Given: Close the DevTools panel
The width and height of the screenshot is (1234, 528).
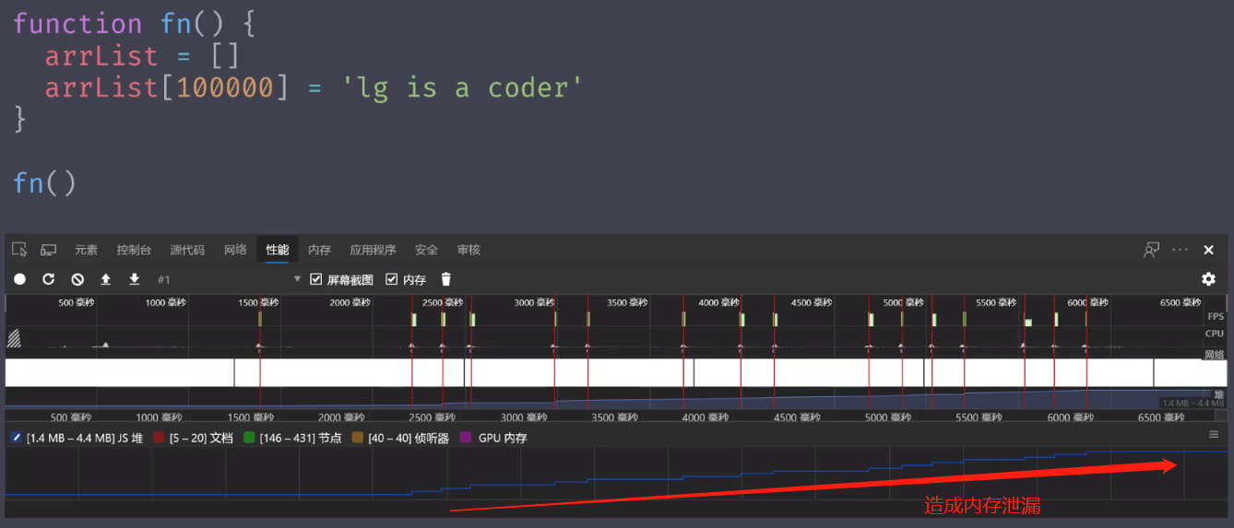Looking at the screenshot, I should (x=1209, y=250).
